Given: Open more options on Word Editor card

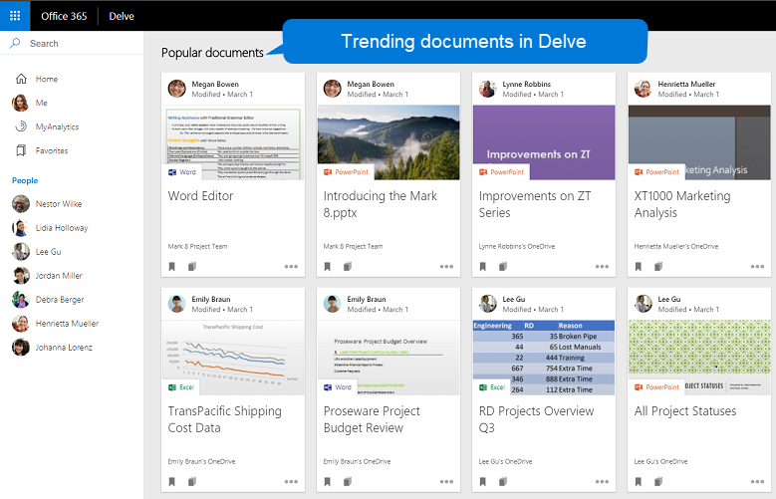Looking at the screenshot, I should click(291, 266).
